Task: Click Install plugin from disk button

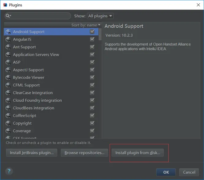Action: [x=138, y=153]
